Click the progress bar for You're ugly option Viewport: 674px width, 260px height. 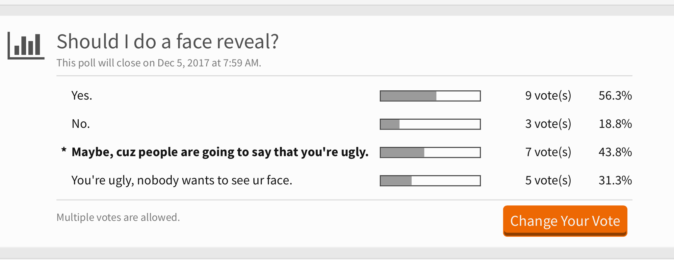click(430, 181)
